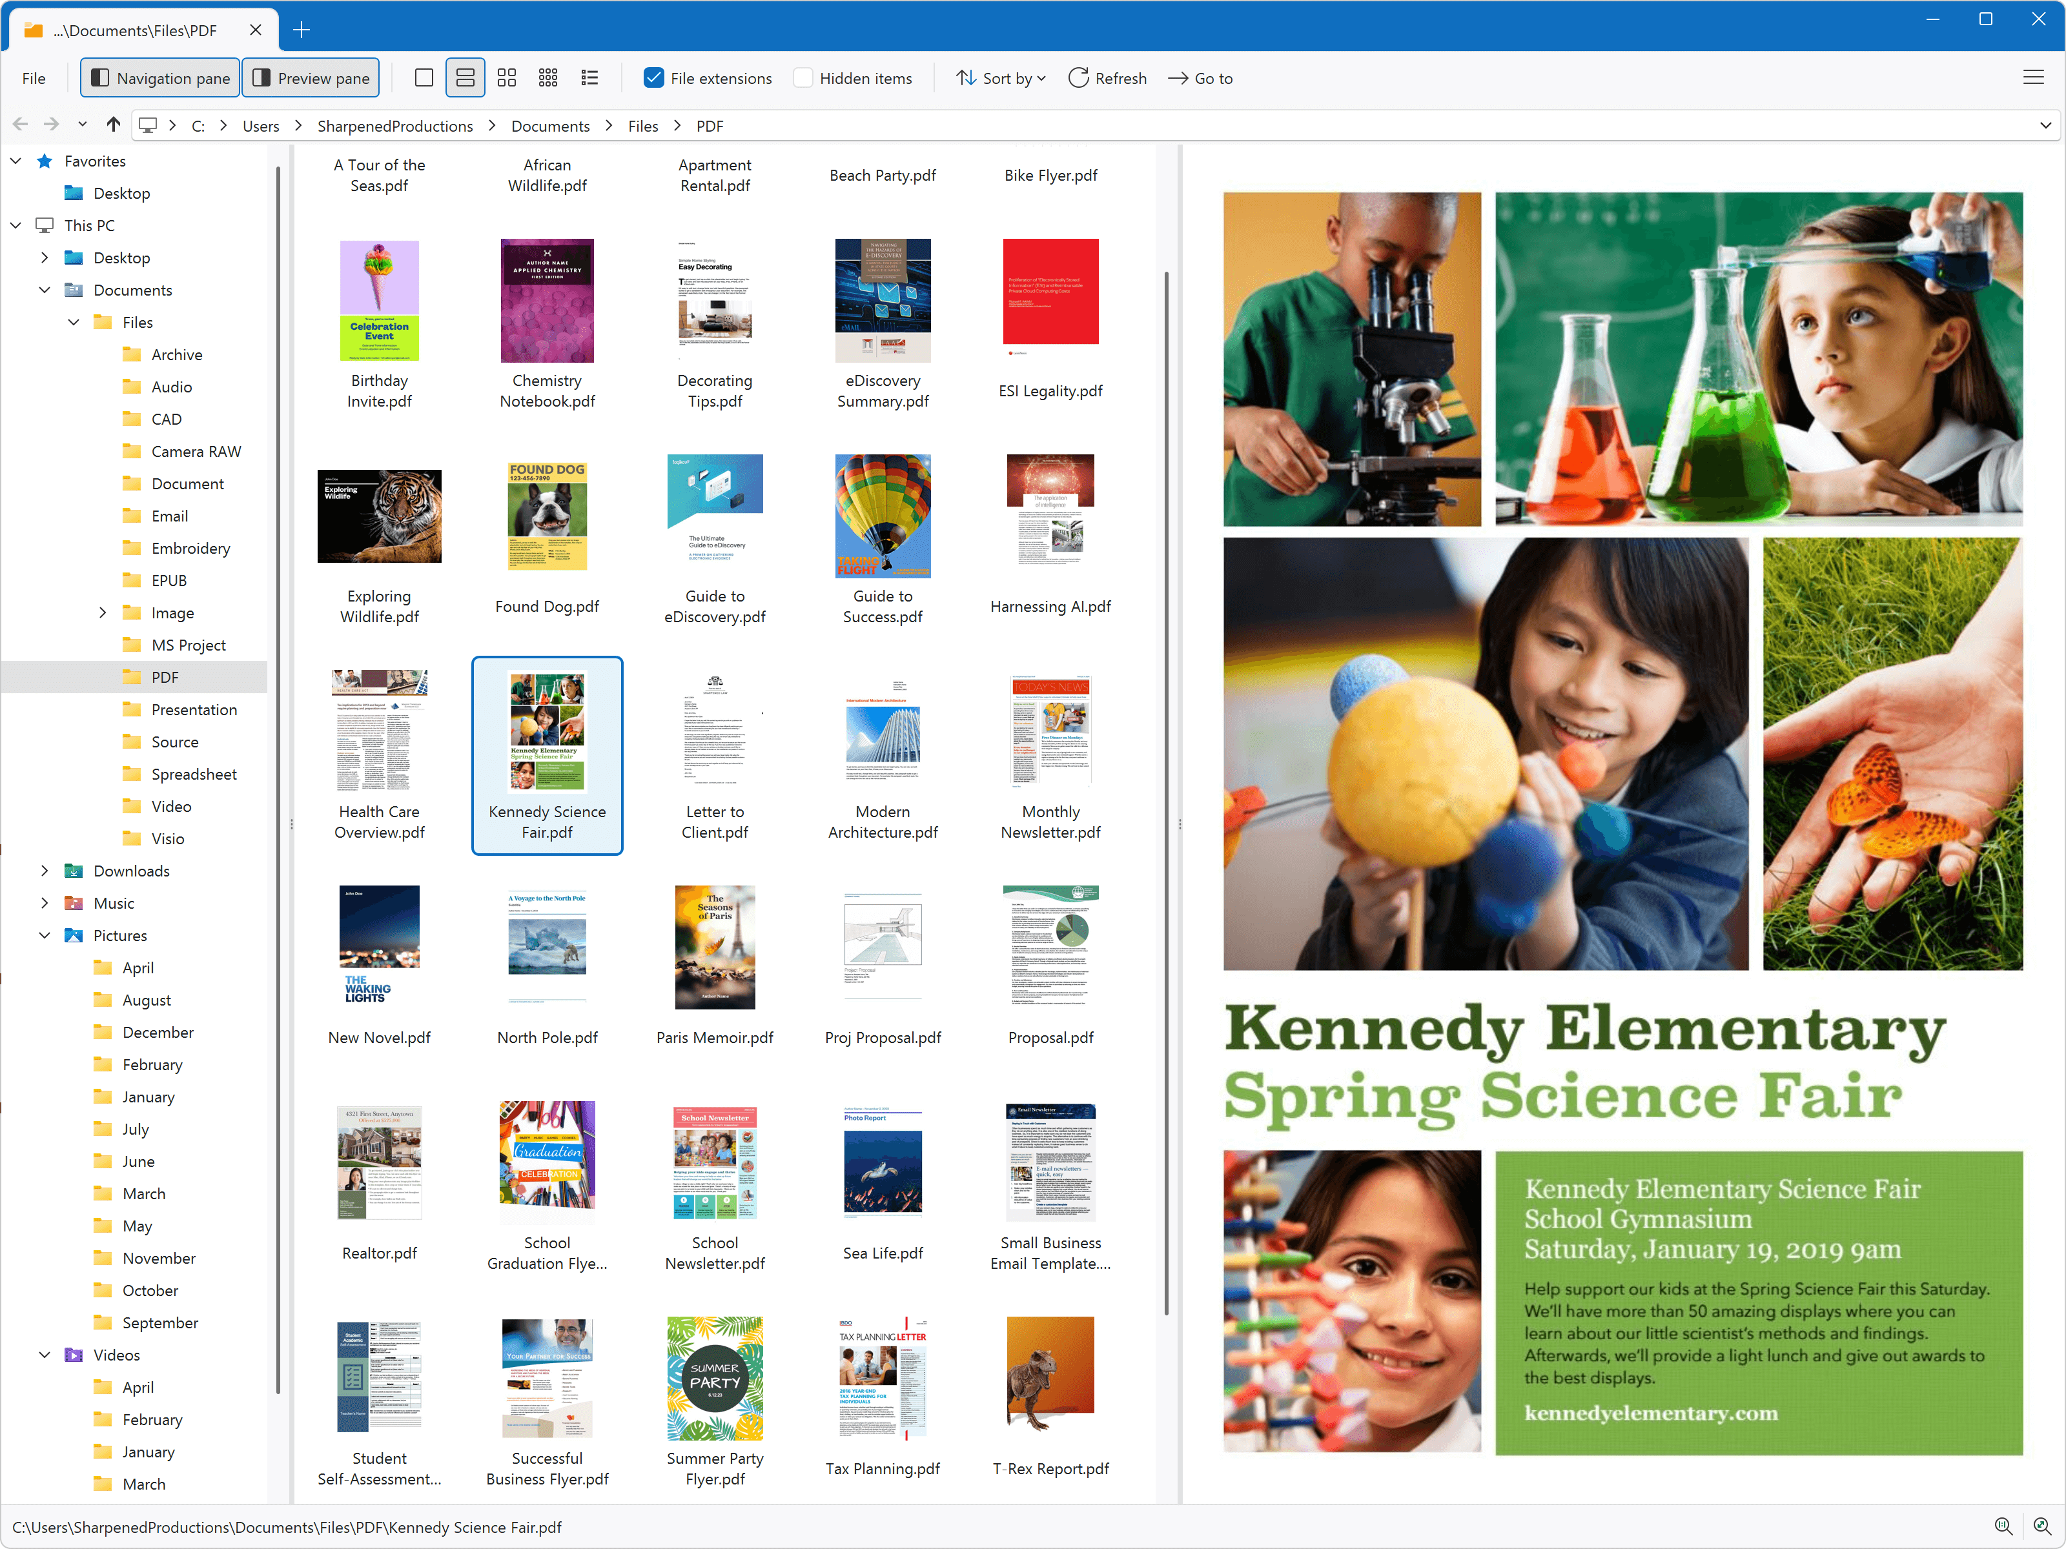This screenshot has height=1549, width=2066.
Task: Click the up-one-level arrow in the toolbar
Action: point(113,125)
